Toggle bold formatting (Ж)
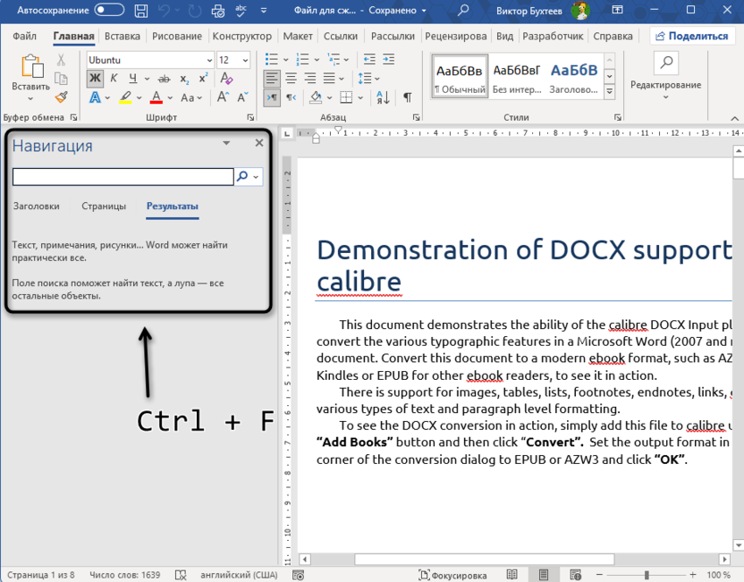The width and height of the screenshot is (744, 582). coord(95,79)
